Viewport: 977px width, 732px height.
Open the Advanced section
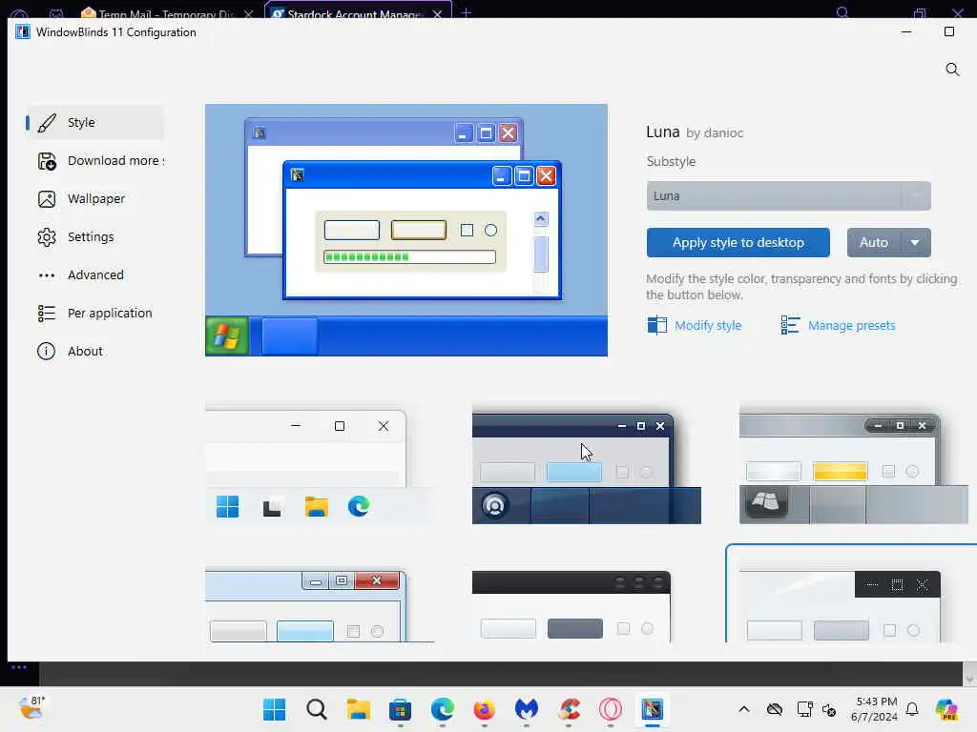(95, 274)
